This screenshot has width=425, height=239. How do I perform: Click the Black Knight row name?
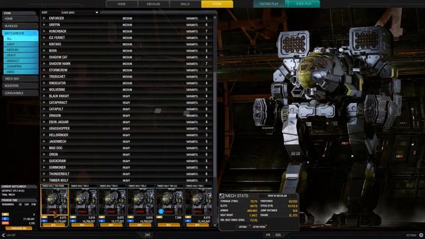point(59,96)
